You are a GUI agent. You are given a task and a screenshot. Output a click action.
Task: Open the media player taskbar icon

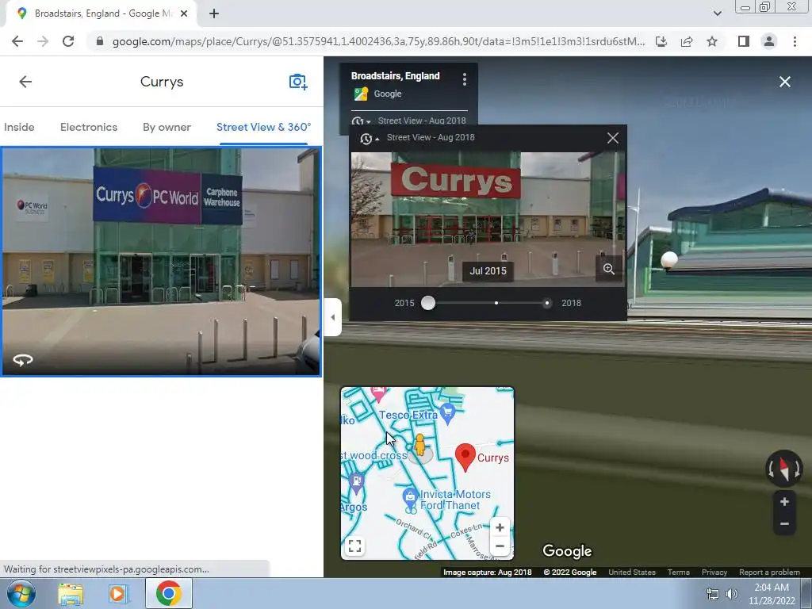(x=117, y=594)
